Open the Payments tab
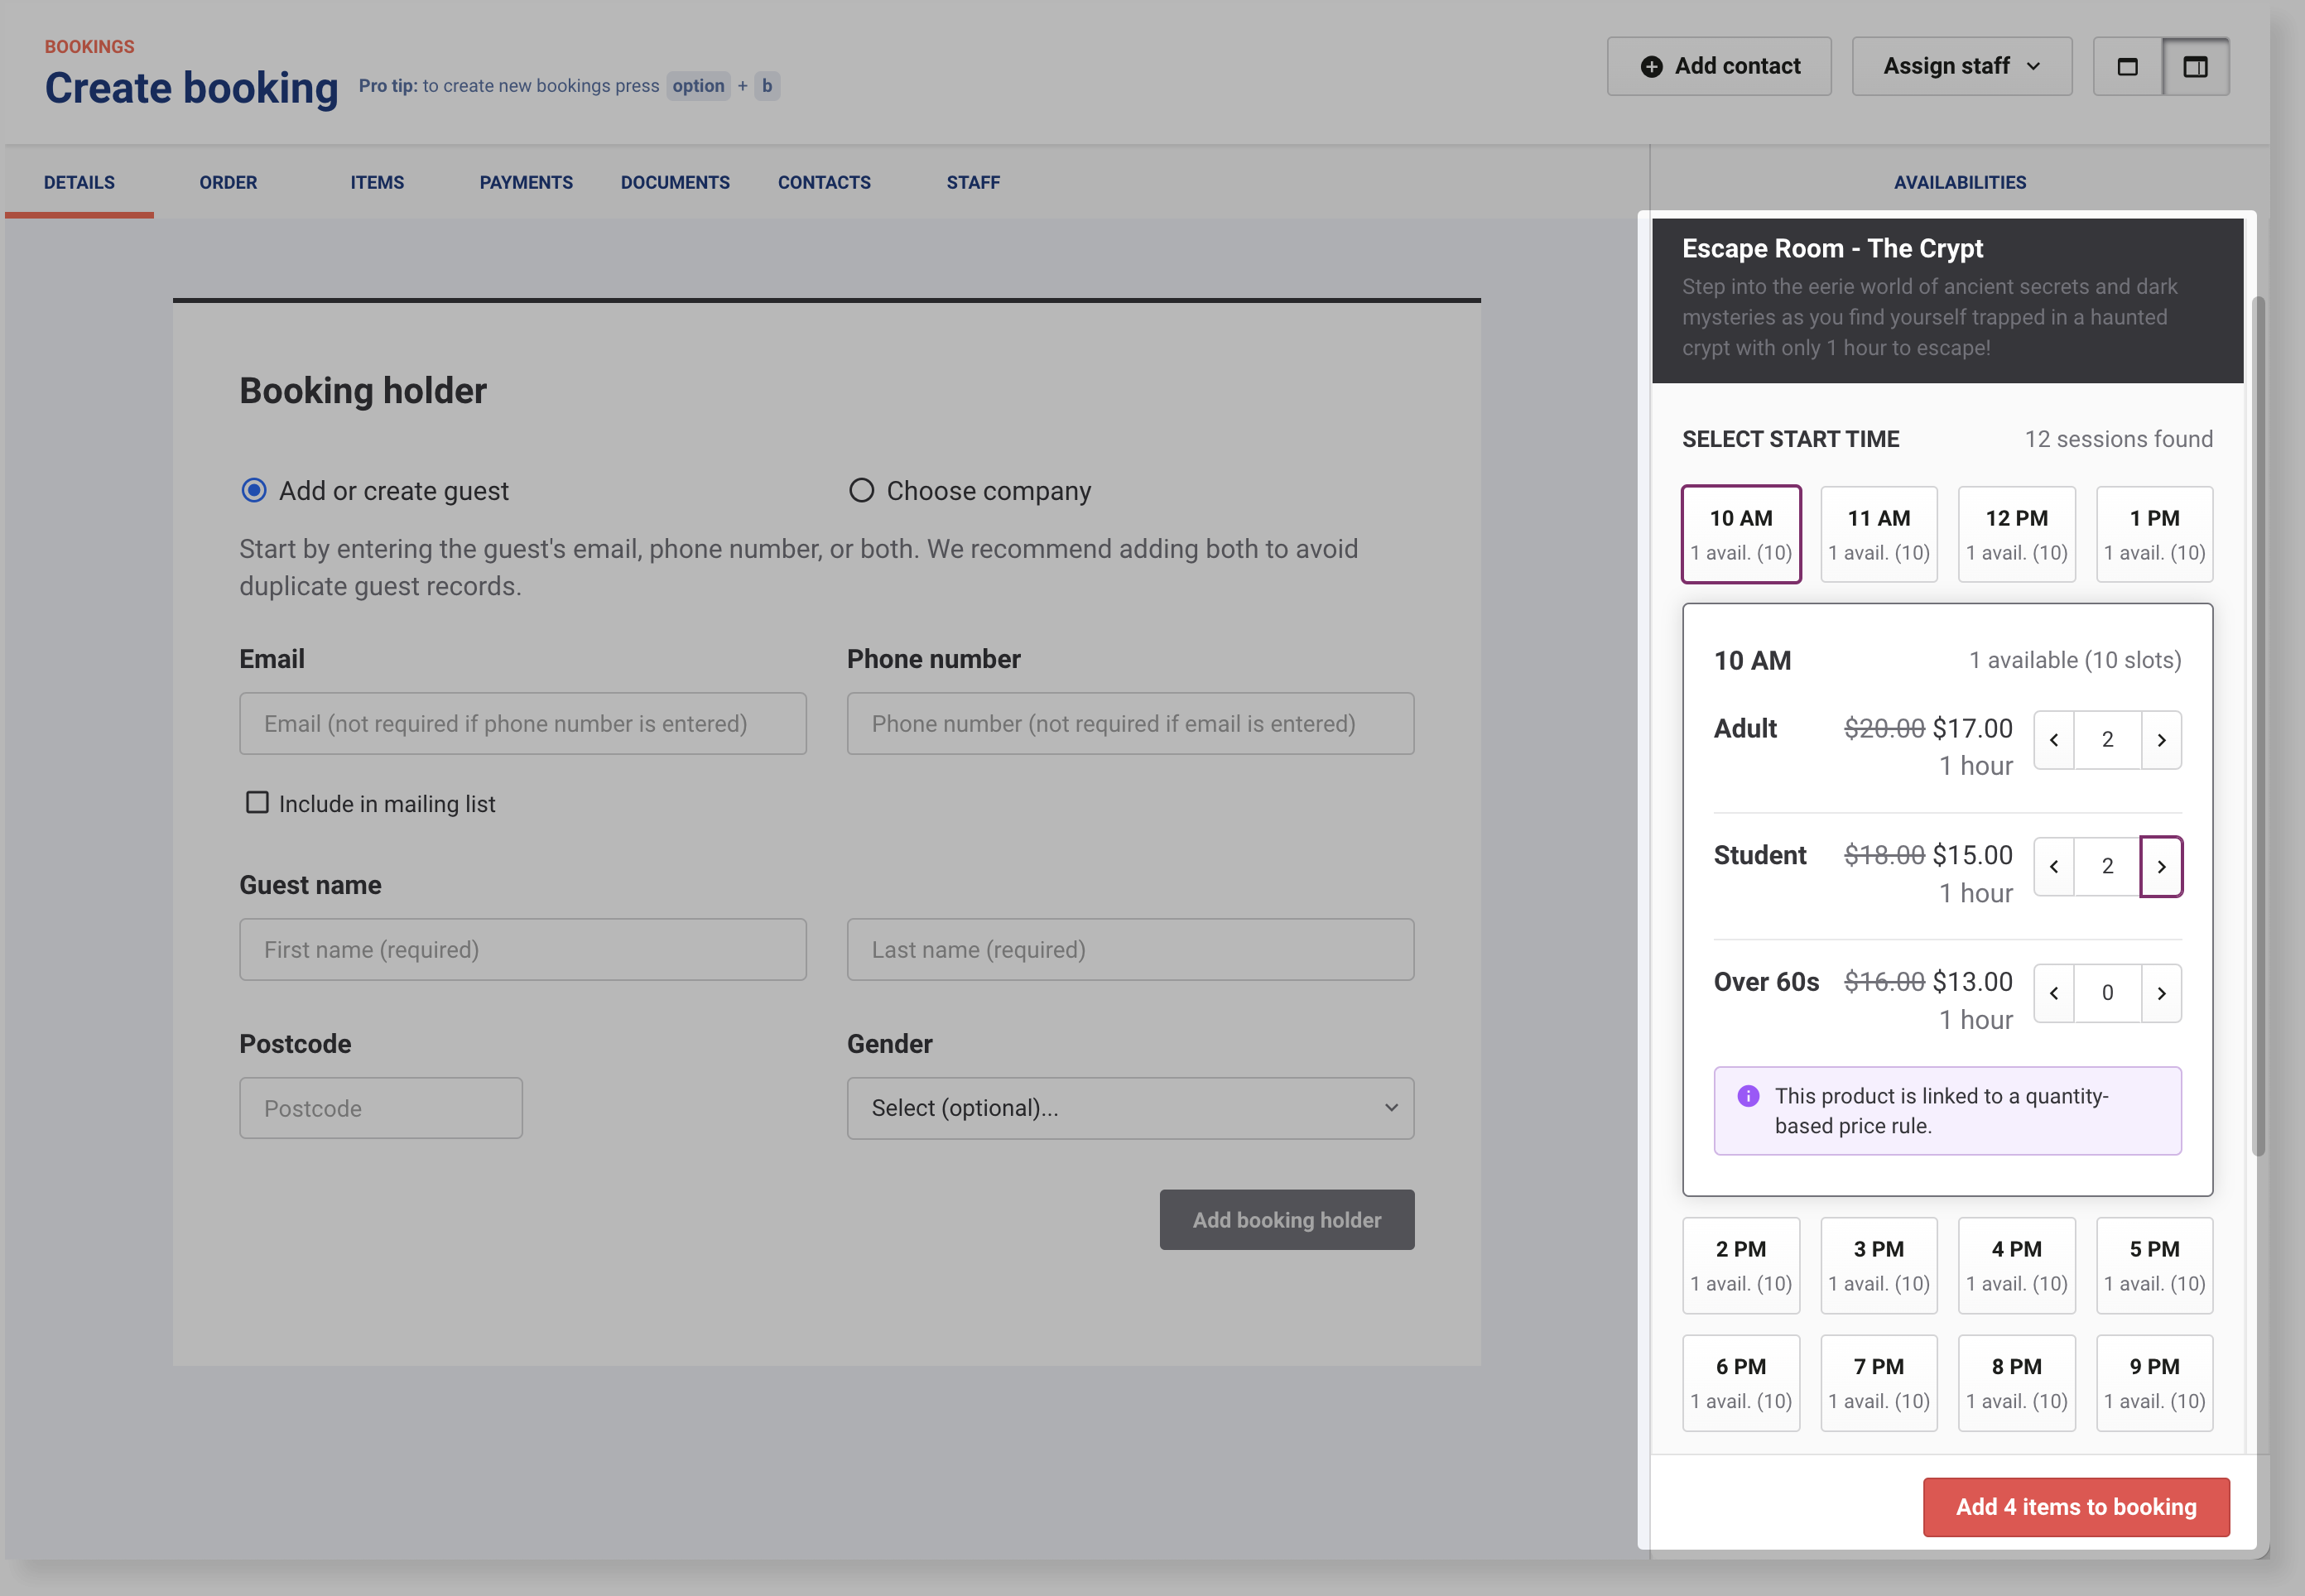Screen dimensions: 2305x1596 point(526,183)
